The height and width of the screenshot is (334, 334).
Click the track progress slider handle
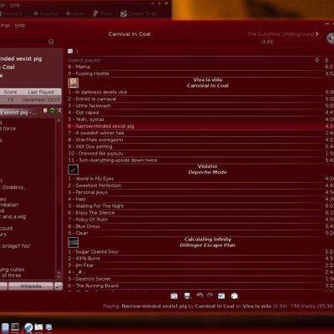(51, 42)
